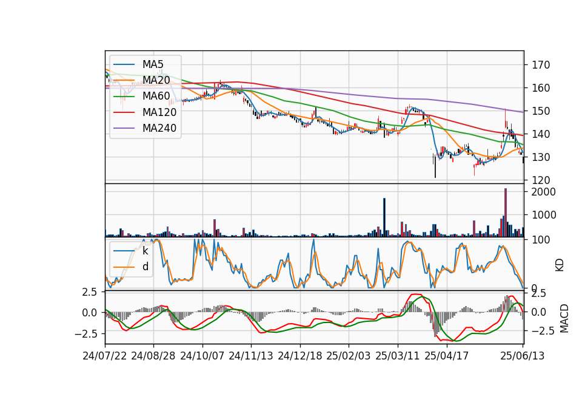The width and height of the screenshot is (582, 419).
Task: Click the d legend label
Action: [145, 267]
